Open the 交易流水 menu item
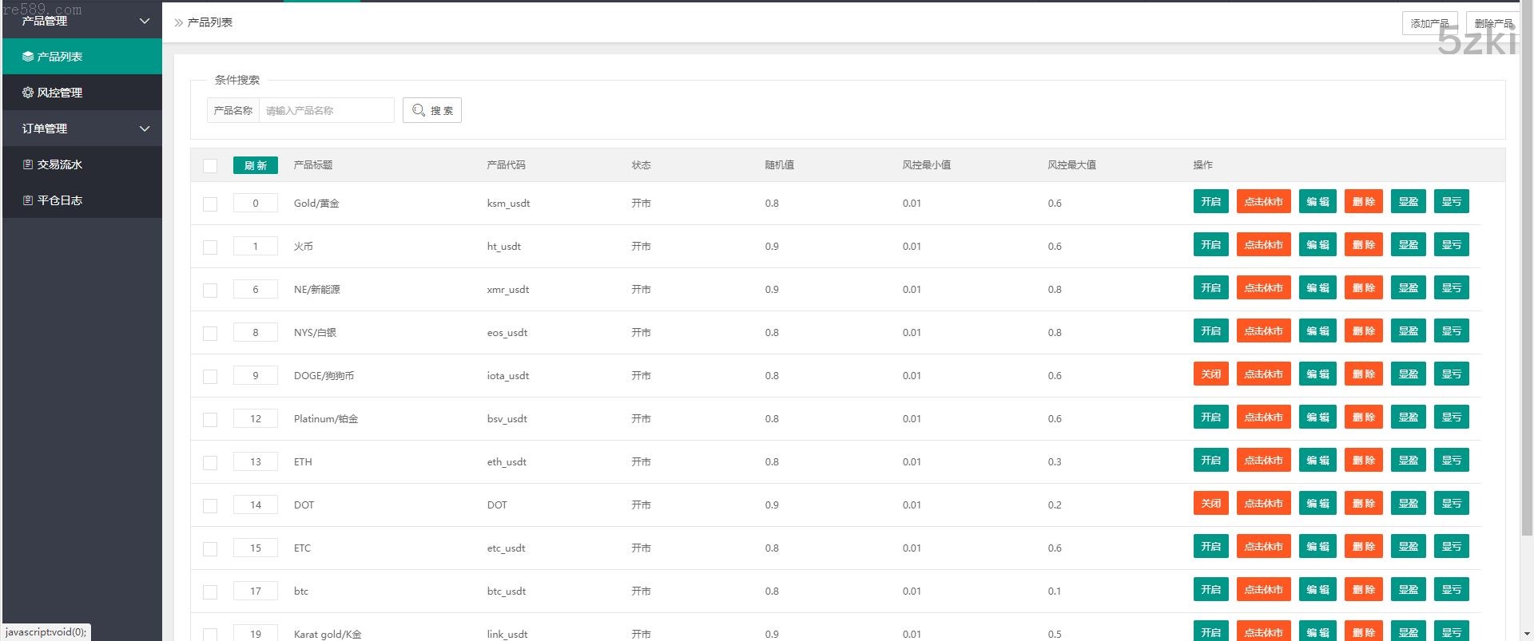The image size is (1534, 641). pyautogui.click(x=60, y=164)
